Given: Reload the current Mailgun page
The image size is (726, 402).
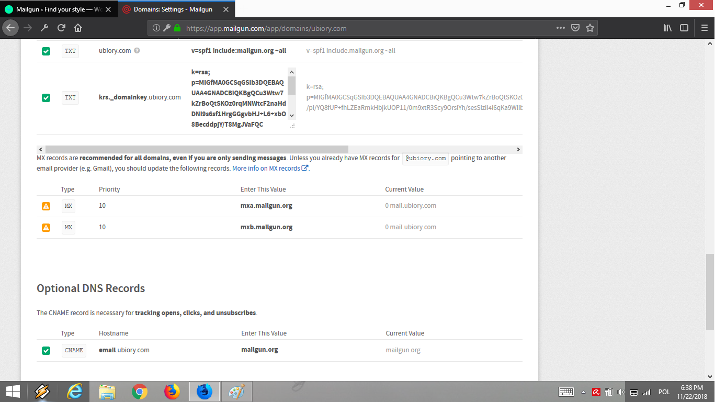Looking at the screenshot, I should pos(61,28).
